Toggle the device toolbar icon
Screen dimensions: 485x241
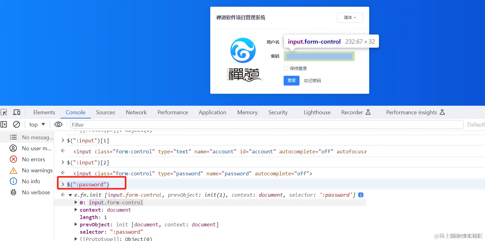point(17,112)
